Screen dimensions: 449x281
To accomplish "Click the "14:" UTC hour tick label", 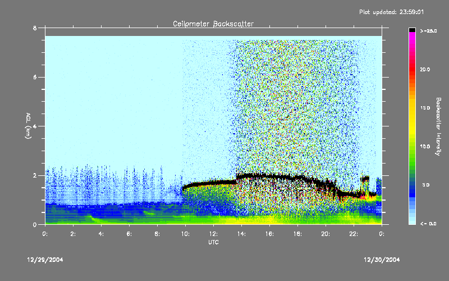I will pos(241,234).
